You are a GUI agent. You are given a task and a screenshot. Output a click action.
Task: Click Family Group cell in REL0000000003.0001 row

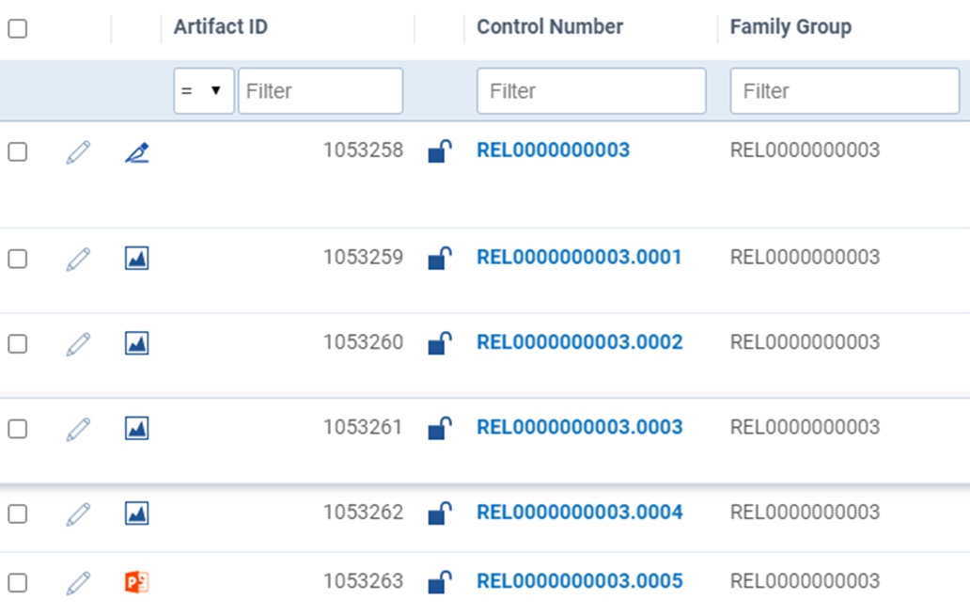coord(805,257)
